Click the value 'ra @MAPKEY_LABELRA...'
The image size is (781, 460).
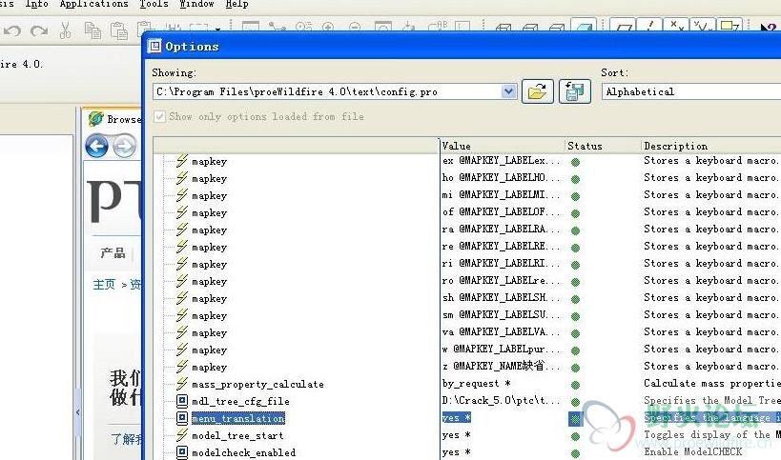click(501, 229)
